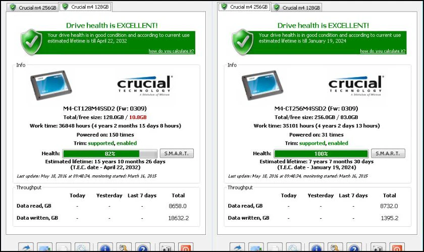Open 'how do you calculate it?' link for January 19, 2024
The width and height of the screenshot is (424, 252).
(x=383, y=51)
